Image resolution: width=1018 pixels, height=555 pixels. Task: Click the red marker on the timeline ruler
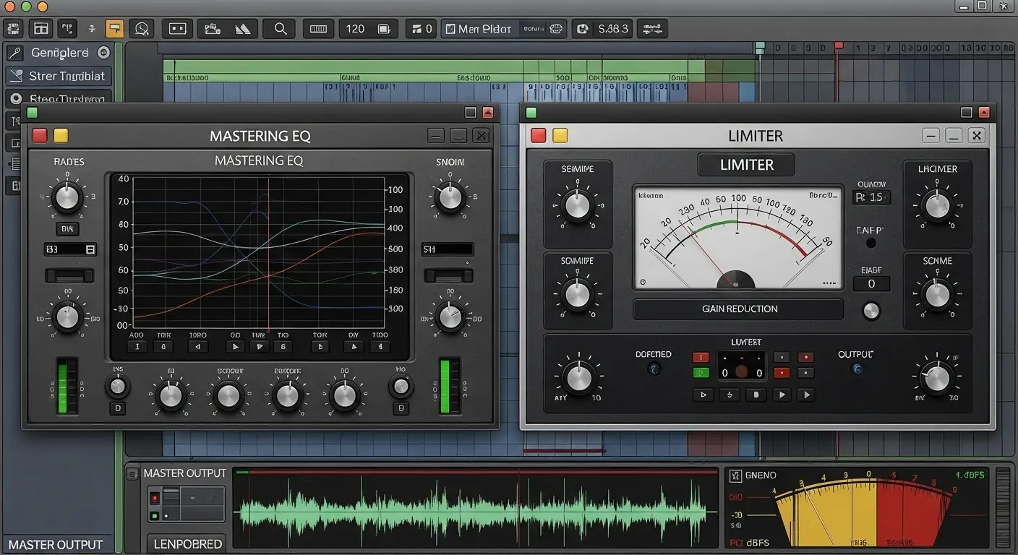[x=839, y=46]
